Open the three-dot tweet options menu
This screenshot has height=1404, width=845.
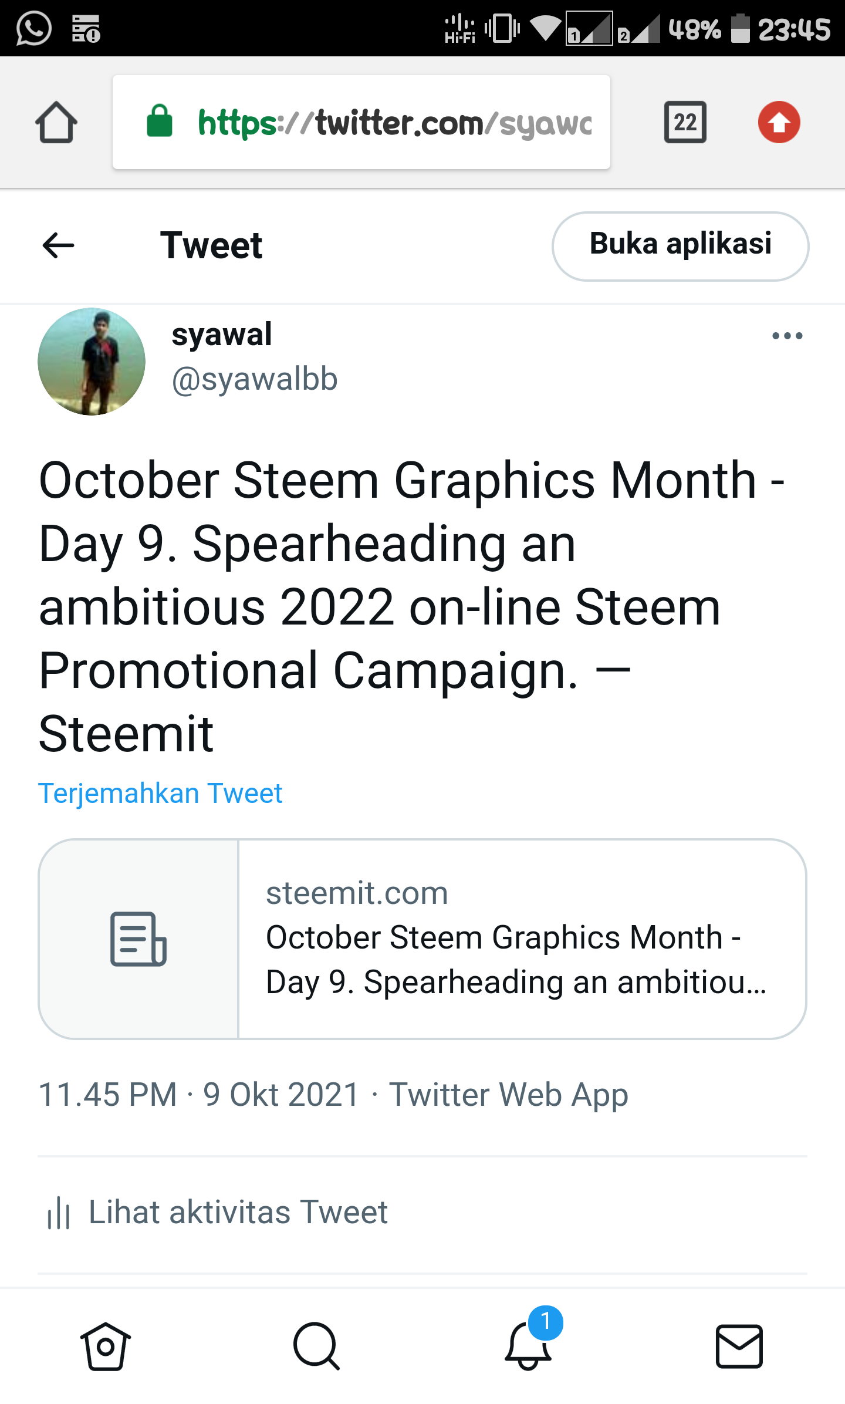click(x=787, y=336)
